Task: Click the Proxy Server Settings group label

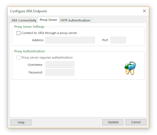Action: (x=29, y=27)
